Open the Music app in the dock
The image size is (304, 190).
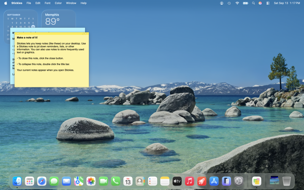190,181
